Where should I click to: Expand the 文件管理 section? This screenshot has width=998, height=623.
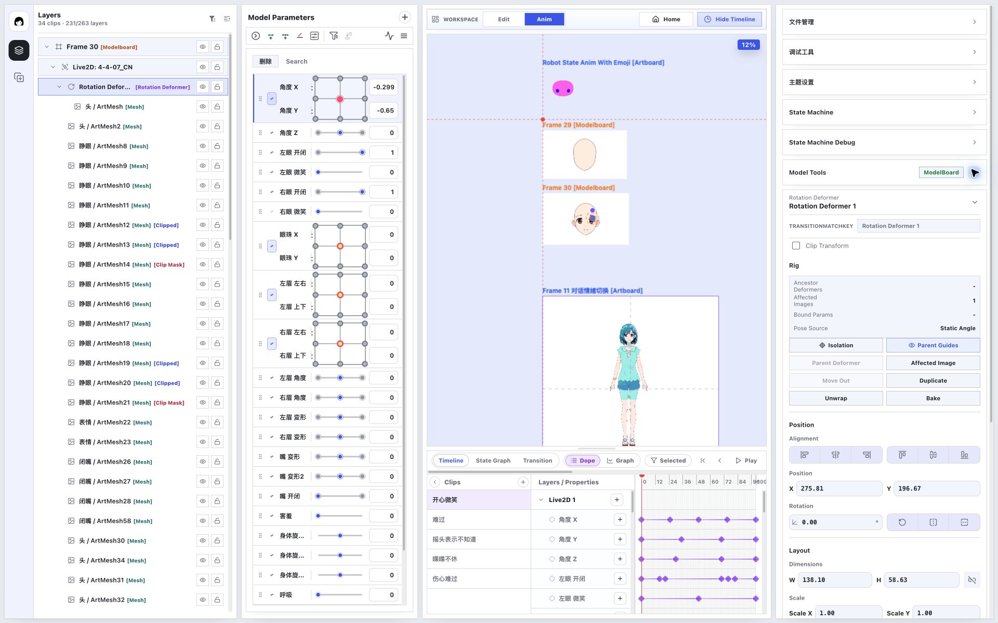(x=884, y=22)
